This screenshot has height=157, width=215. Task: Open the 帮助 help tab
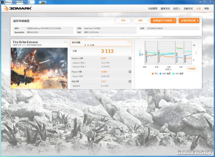pyautogui.click(x=206, y=9)
